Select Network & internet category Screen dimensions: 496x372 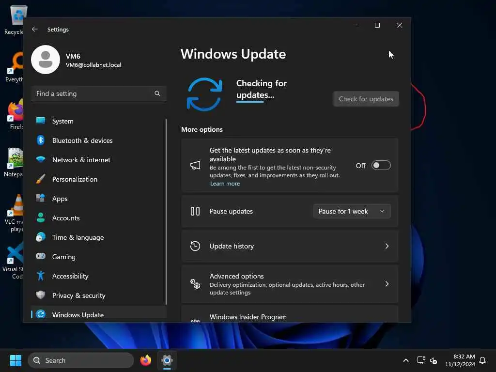click(x=99, y=159)
